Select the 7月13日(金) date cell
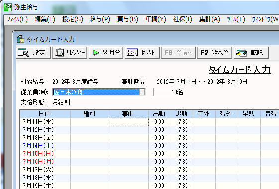The image size is (279, 189). pos(45,138)
